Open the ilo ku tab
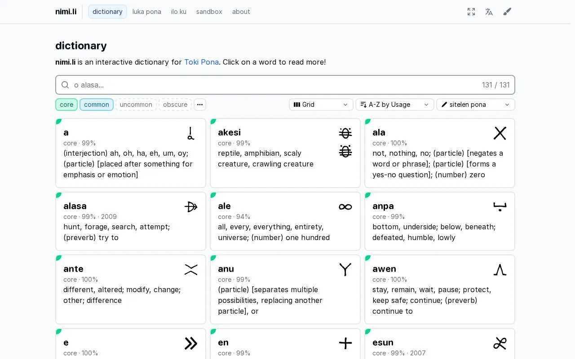575x359 pixels. [179, 12]
